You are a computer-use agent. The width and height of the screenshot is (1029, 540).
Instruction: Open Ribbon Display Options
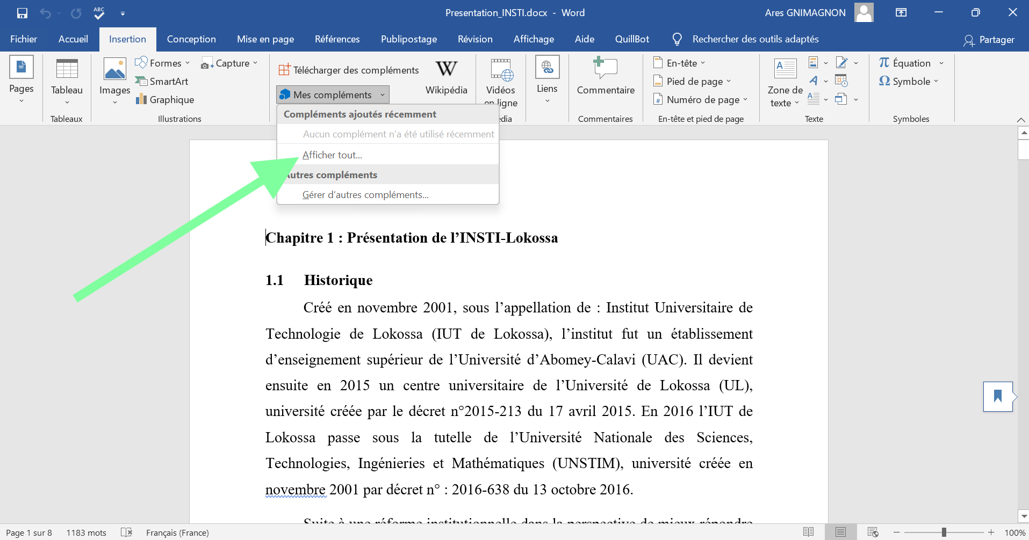[901, 13]
